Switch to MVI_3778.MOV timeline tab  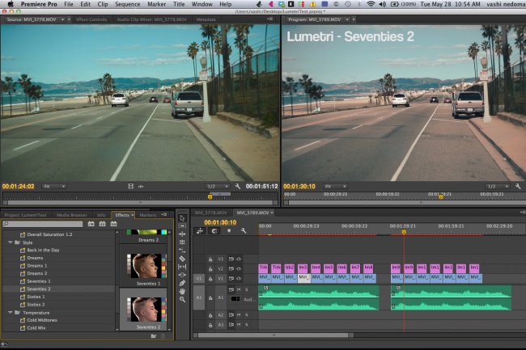tap(211, 213)
